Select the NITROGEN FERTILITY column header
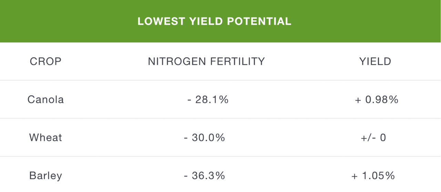 (206, 61)
